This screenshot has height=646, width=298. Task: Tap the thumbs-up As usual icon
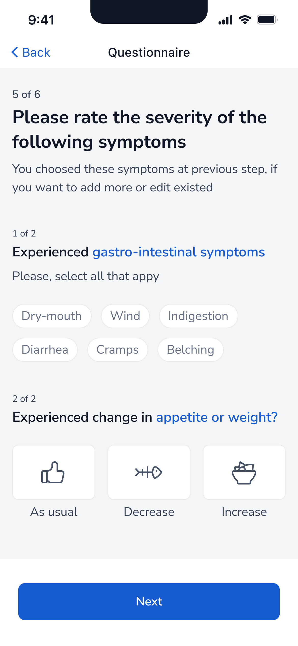tap(53, 472)
